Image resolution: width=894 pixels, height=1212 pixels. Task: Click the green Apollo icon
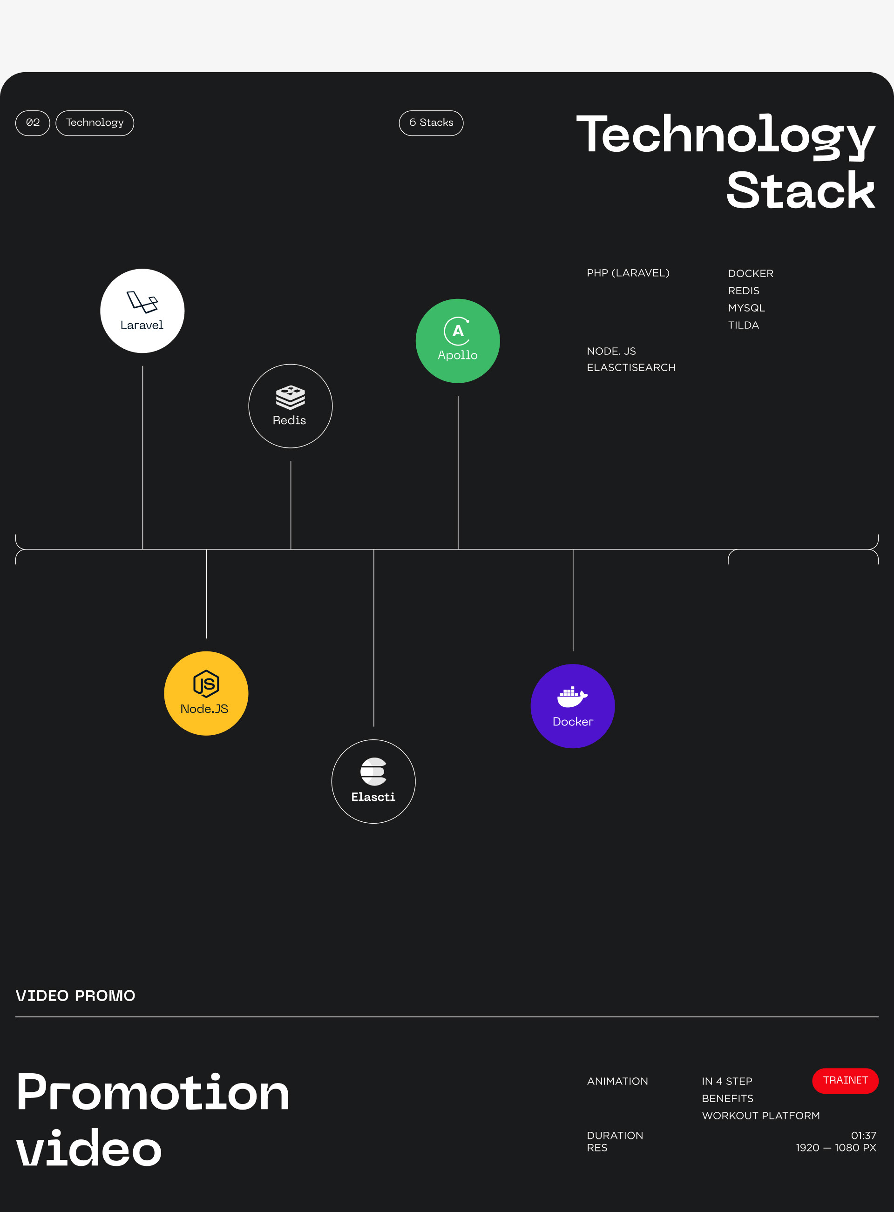(x=457, y=341)
